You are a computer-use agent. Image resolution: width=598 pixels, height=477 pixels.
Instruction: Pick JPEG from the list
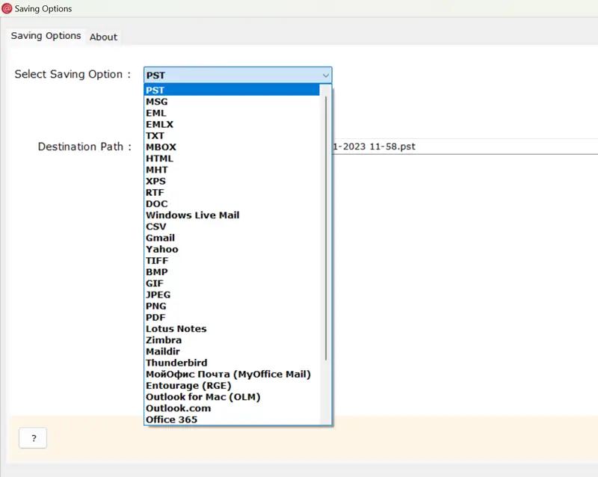232,295
